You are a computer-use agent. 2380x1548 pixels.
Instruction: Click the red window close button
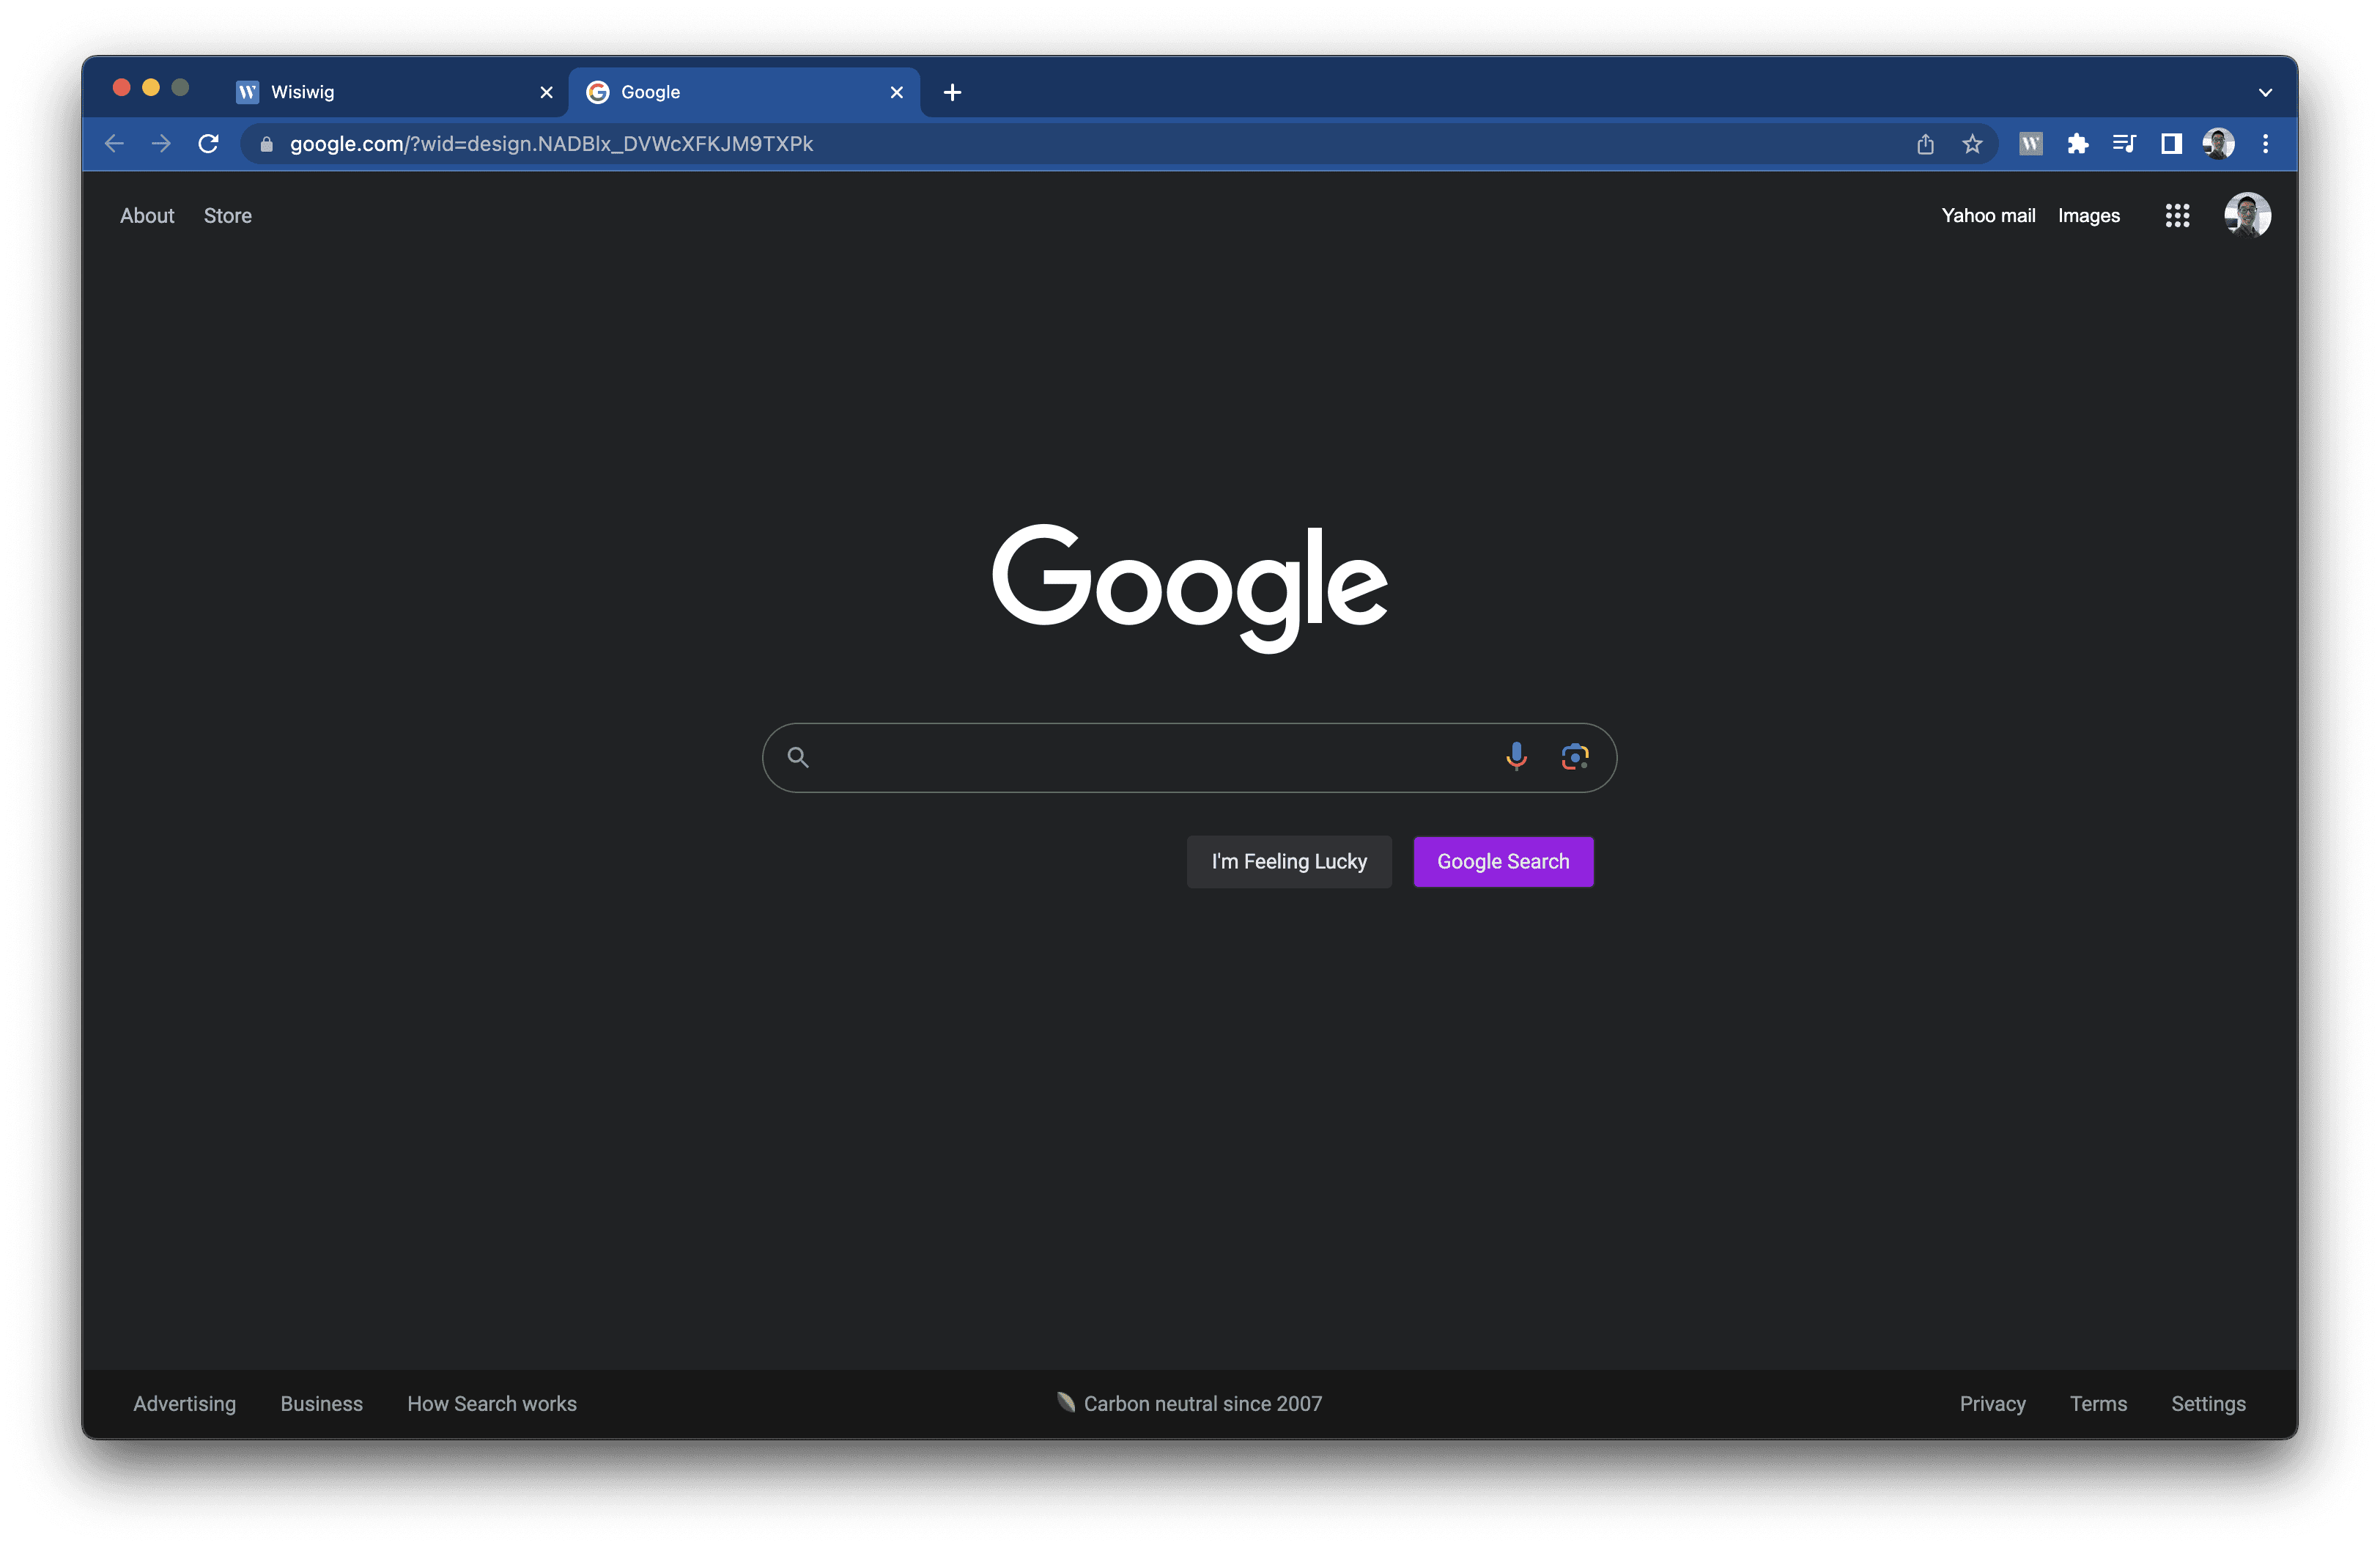[x=122, y=88]
